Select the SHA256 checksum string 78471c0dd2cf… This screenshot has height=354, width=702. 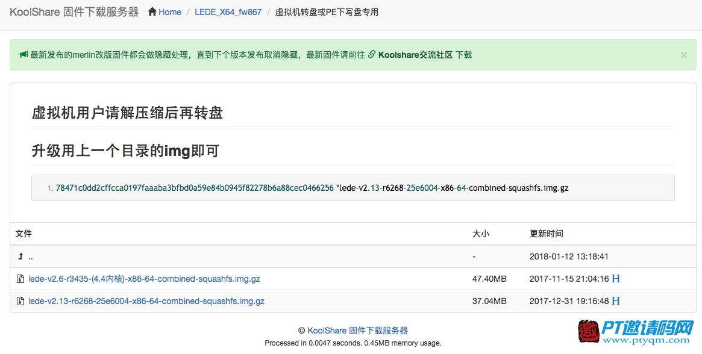[195, 188]
